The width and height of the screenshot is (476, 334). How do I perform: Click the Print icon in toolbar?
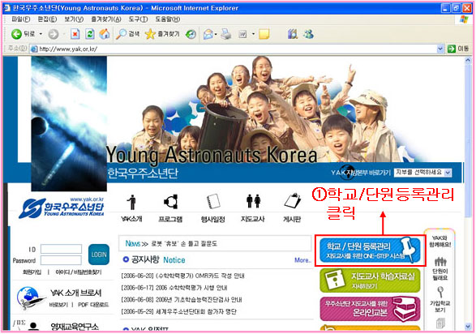(226, 34)
